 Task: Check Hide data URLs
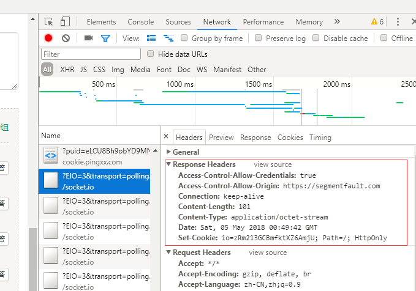tap(151, 54)
